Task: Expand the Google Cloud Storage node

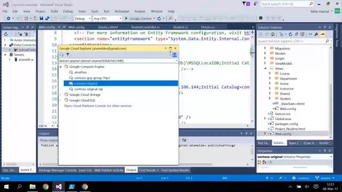Action: [x=60, y=95]
